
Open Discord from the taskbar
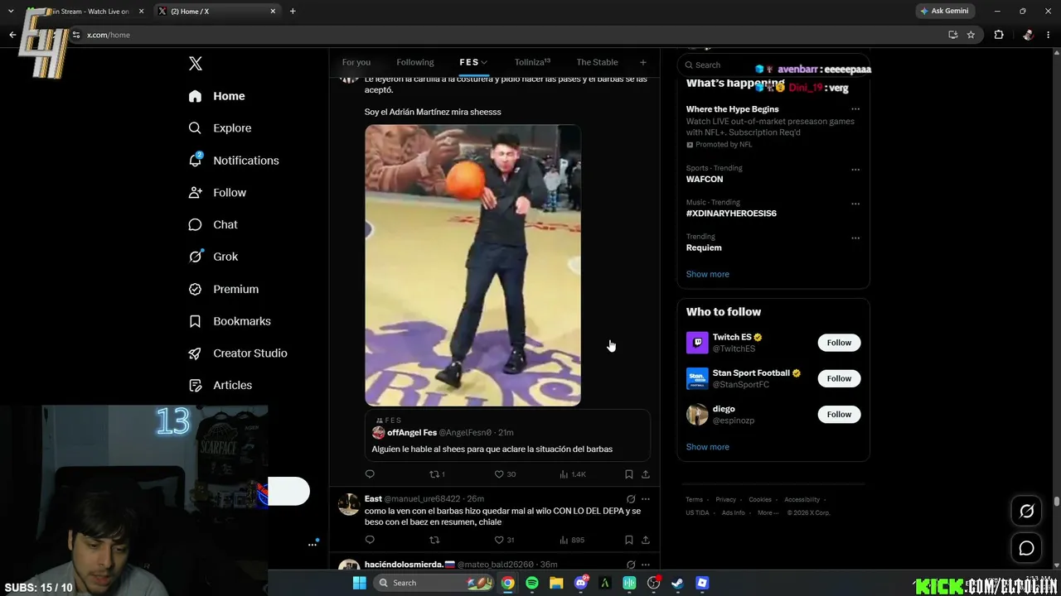tap(581, 583)
